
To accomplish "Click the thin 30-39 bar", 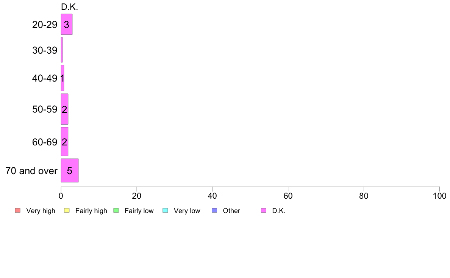I will tap(62, 50).
